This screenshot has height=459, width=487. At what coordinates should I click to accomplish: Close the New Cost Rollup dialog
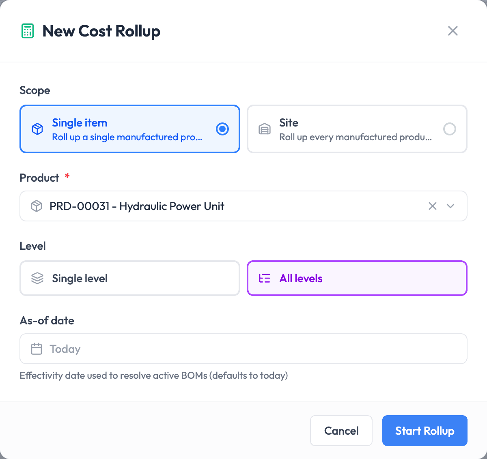coord(453,31)
